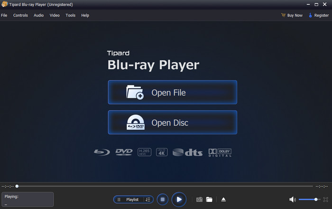Click the seek bar handle
This screenshot has height=209, width=332.
(x=17, y=186)
